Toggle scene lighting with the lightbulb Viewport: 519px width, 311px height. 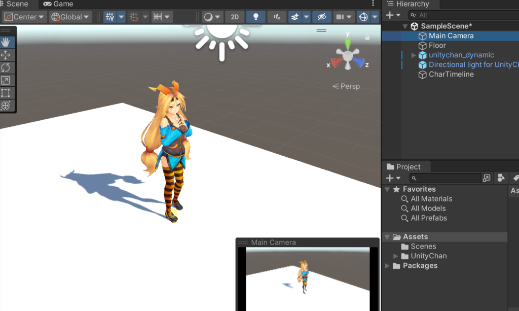(255, 17)
